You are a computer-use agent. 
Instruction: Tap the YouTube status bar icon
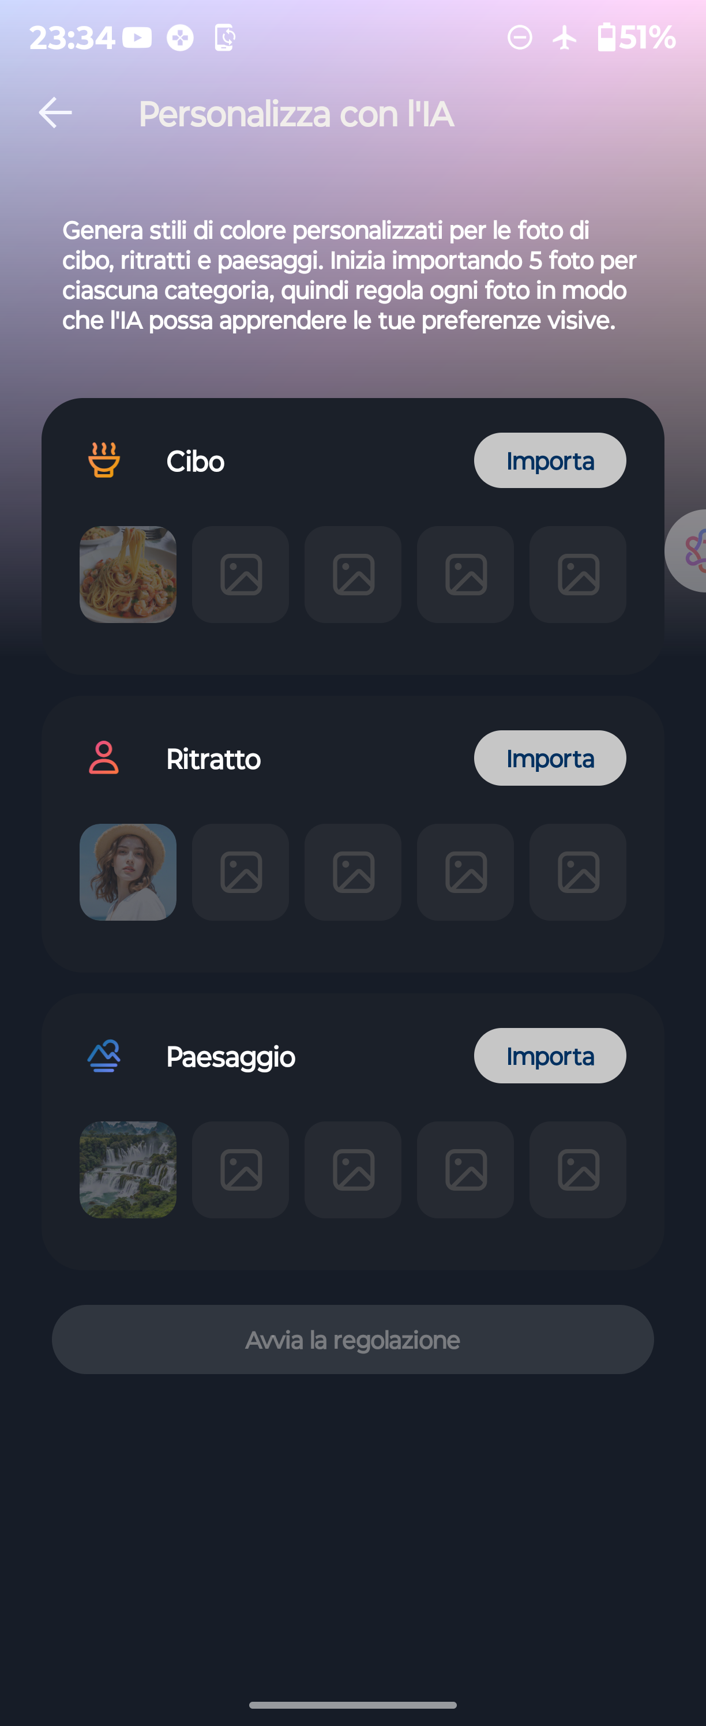click(137, 37)
